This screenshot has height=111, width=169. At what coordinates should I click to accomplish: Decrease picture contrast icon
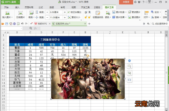point(89,12)
